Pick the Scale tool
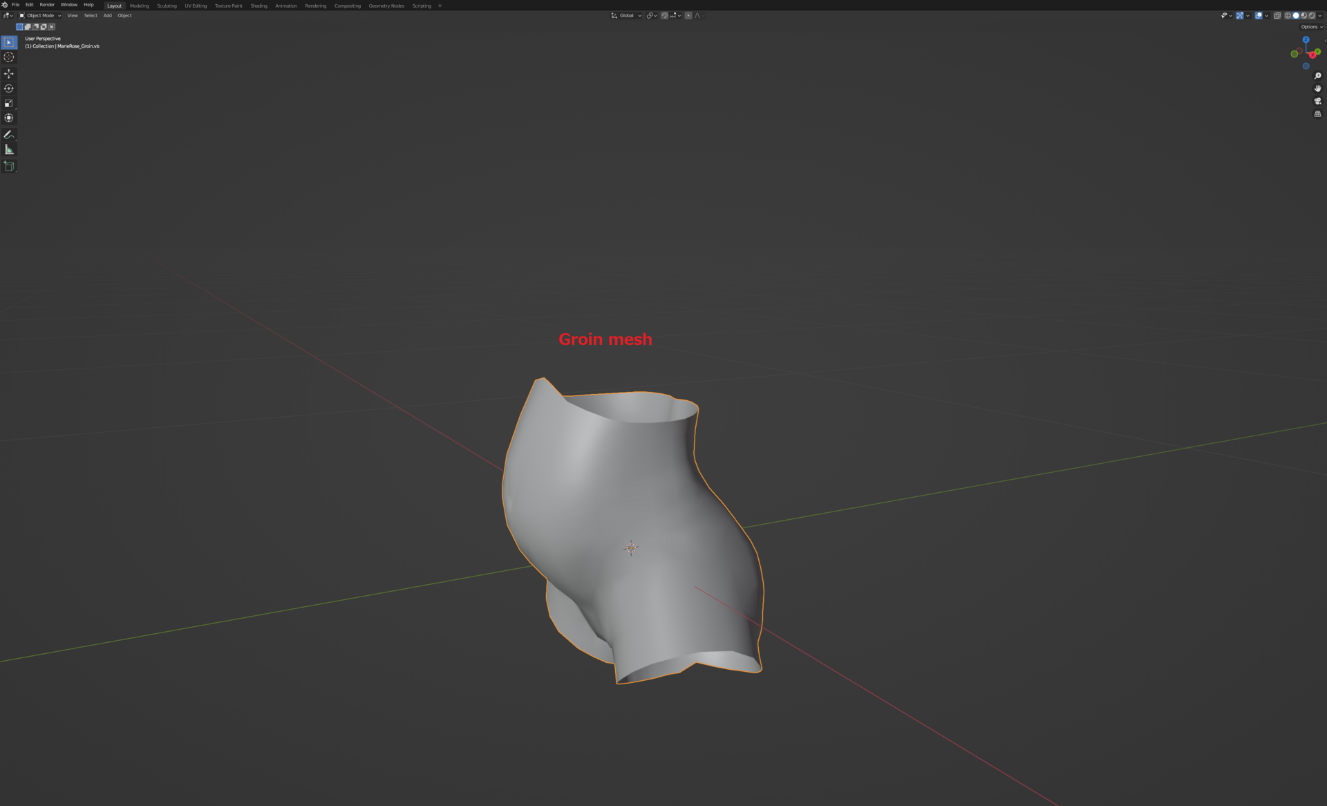The width and height of the screenshot is (1327, 806). coord(9,103)
